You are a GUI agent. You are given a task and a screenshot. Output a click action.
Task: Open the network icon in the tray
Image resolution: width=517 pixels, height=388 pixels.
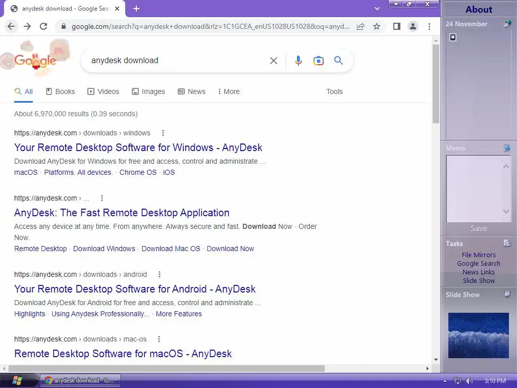coord(457,381)
